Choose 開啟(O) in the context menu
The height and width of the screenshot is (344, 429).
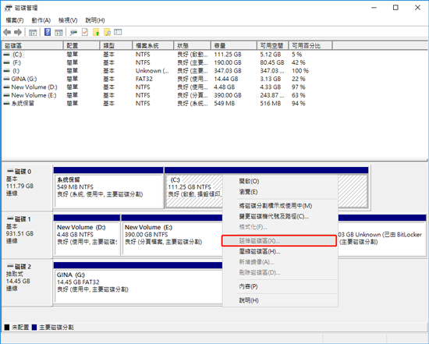click(280, 181)
